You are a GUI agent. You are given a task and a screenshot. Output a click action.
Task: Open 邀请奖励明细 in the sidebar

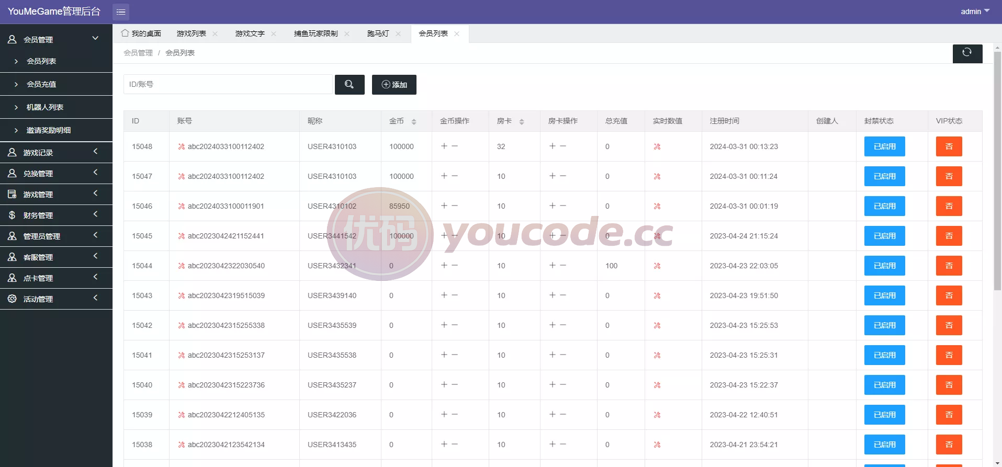[x=56, y=130]
